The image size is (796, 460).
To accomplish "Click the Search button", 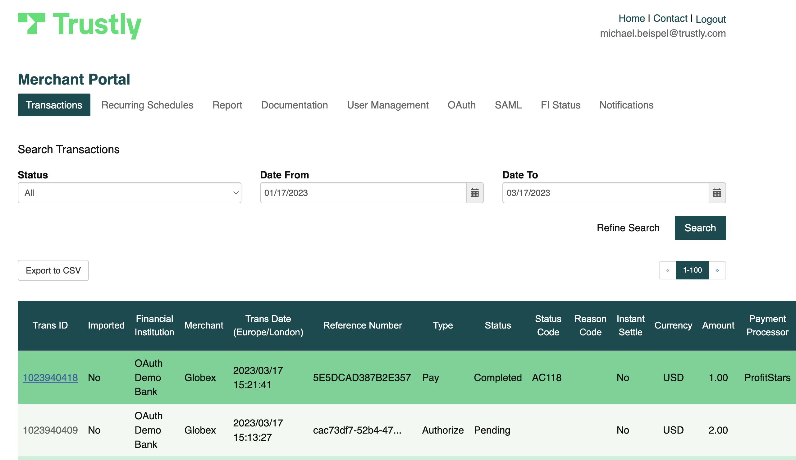I will [x=700, y=228].
